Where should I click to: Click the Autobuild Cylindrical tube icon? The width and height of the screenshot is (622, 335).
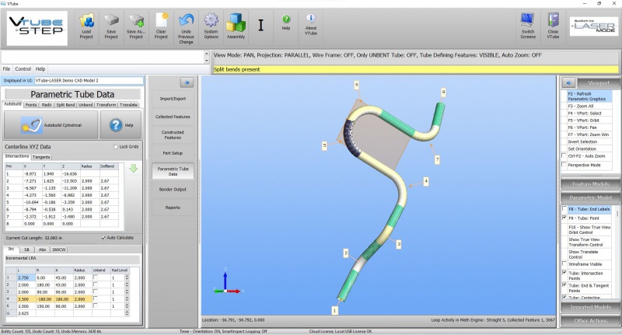31,125
